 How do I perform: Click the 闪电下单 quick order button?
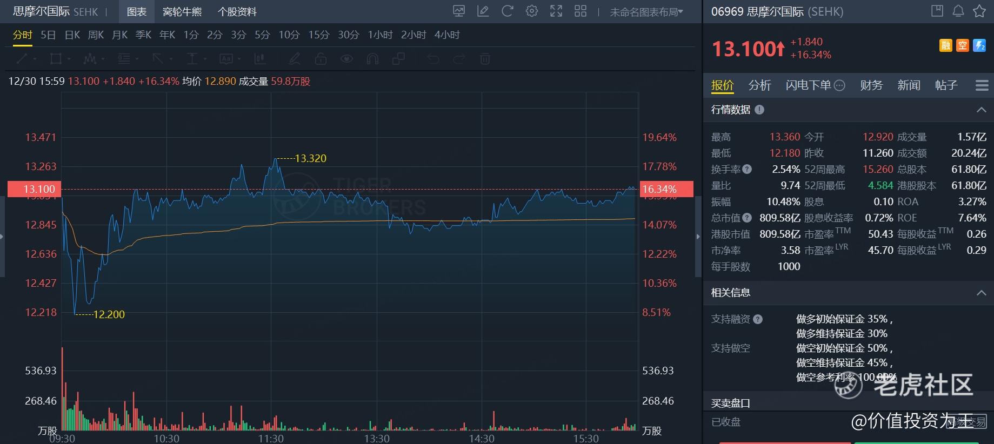click(x=809, y=85)
